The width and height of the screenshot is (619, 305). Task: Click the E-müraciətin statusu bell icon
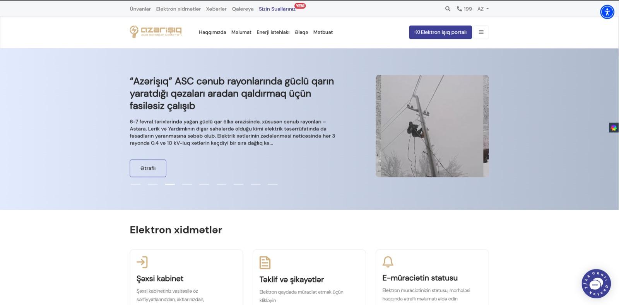click(388, 262)
